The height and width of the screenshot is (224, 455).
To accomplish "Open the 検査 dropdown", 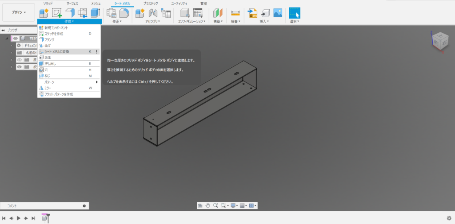I will [x=235, y=21].
